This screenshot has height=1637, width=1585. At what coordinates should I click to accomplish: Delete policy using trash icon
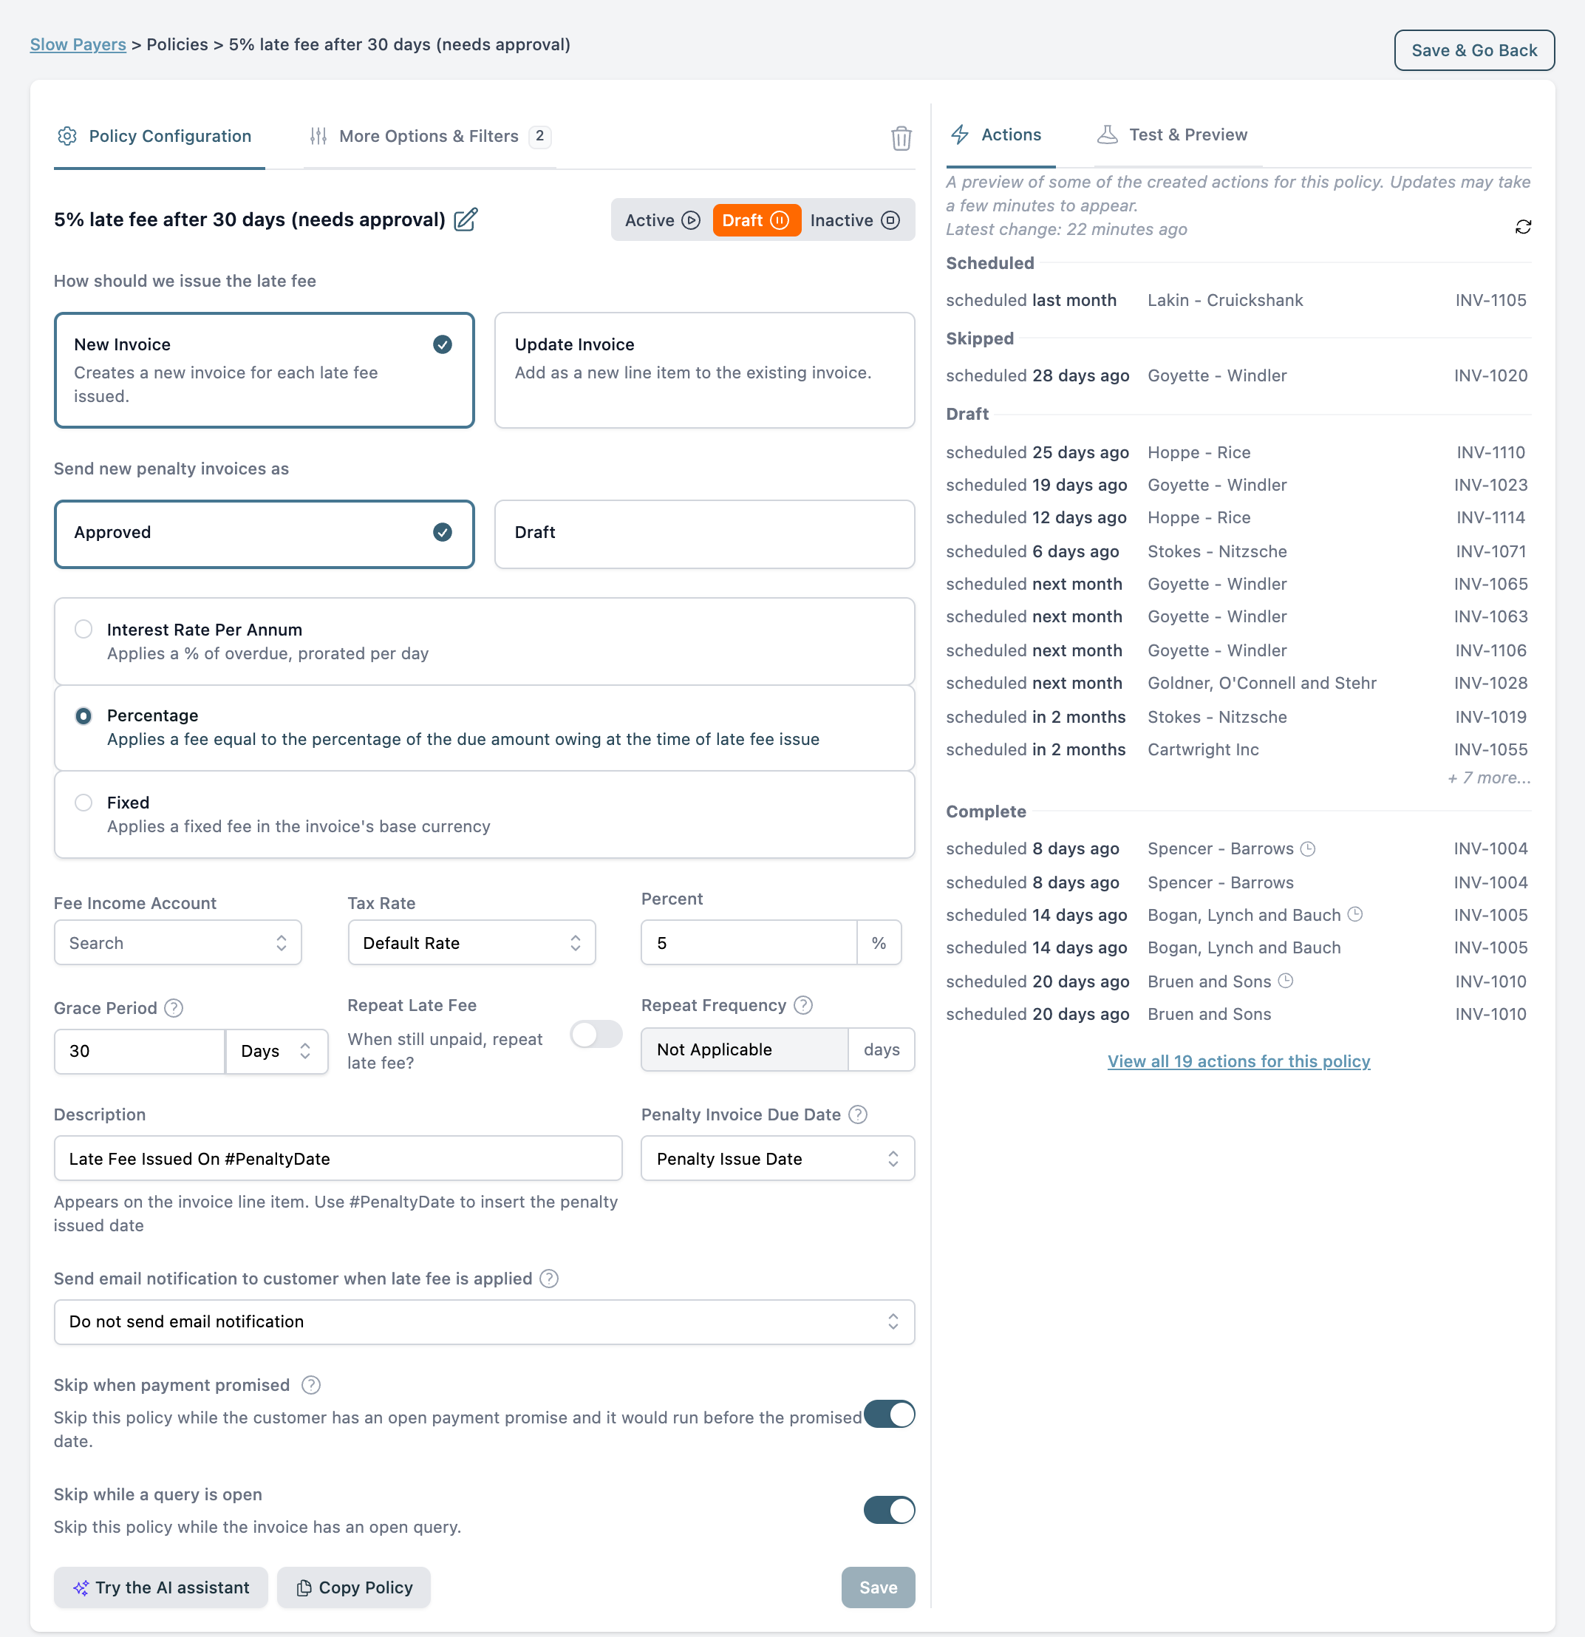click(x=901, y=137)
